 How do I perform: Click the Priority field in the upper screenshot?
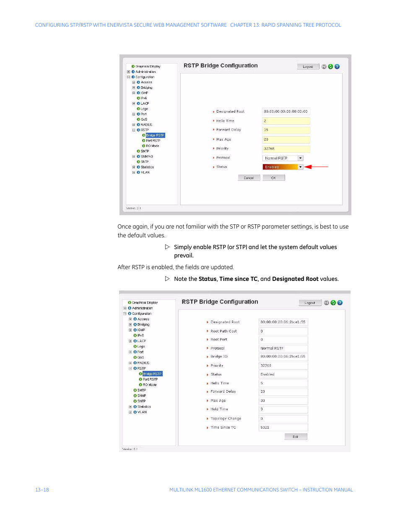[286, 149]
